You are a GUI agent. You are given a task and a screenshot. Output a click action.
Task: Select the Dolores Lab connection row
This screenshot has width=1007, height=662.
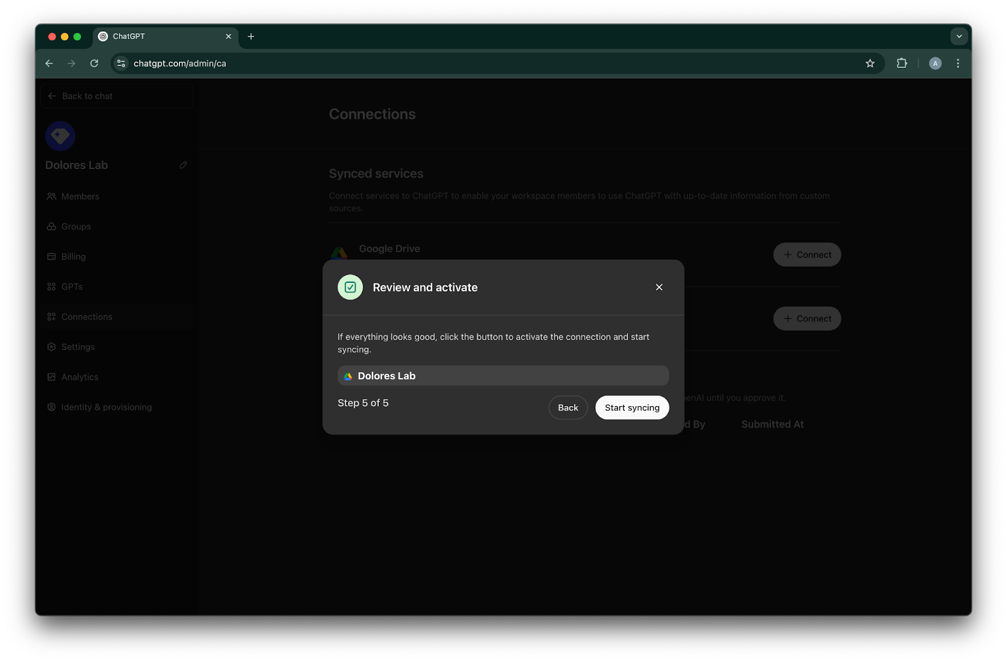click(503, 376)
